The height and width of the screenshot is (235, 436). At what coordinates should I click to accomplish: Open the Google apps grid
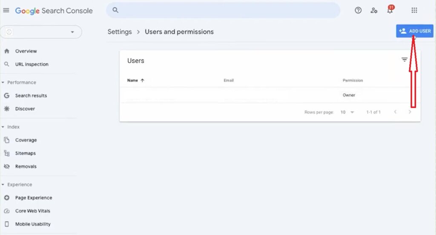pos(414,10)
